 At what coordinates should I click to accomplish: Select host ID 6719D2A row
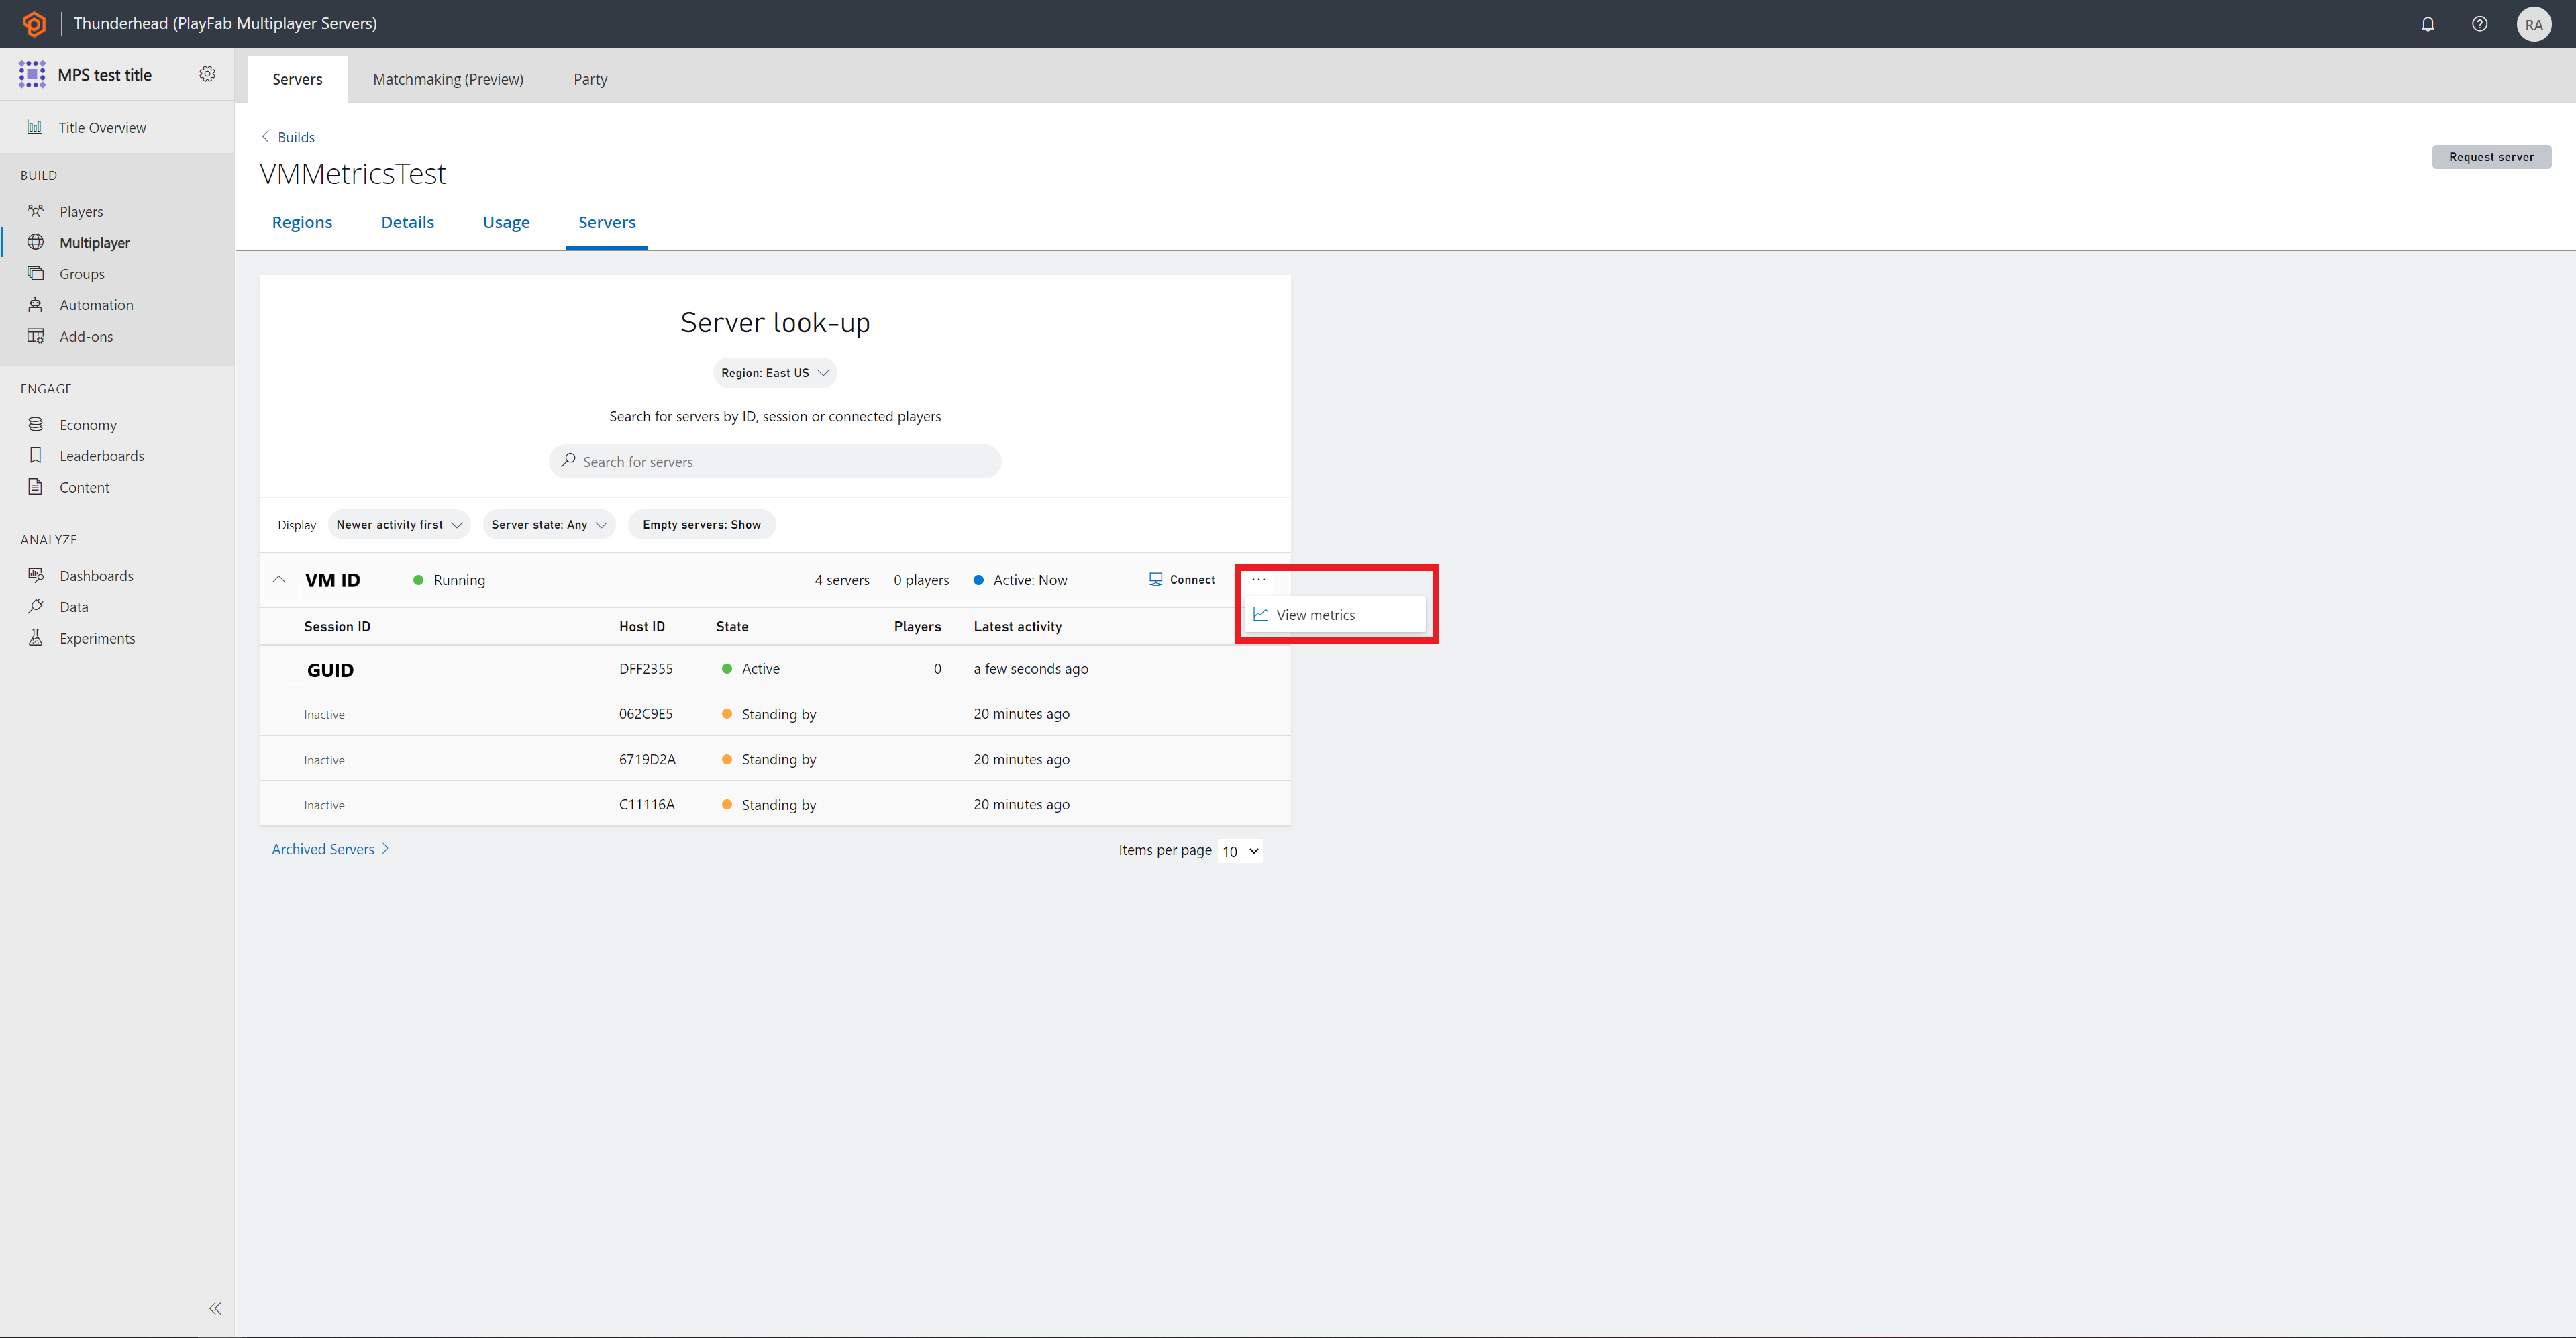point(775,759)
